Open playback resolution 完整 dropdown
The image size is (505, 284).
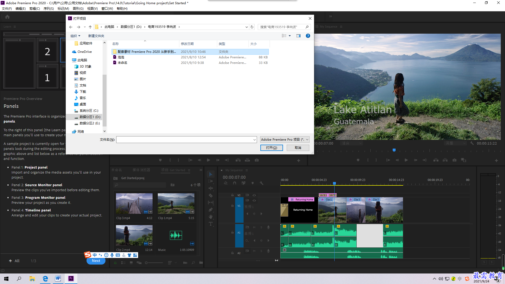[455, 143]
